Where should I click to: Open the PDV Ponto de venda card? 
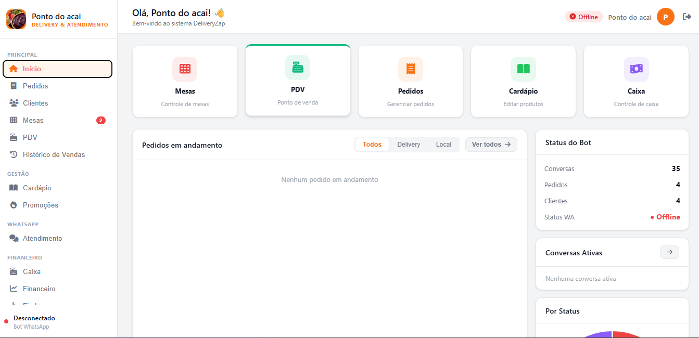[298, 80]
